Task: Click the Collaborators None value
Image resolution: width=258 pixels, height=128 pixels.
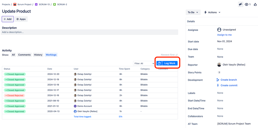Action: click(x=220, y=116)
